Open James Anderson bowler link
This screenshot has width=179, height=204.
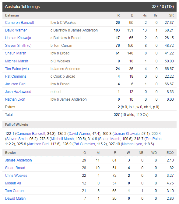pos(18,160)
